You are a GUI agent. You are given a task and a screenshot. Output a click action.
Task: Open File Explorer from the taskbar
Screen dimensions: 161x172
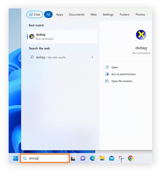pyautogui.click(x=102, y=158)
